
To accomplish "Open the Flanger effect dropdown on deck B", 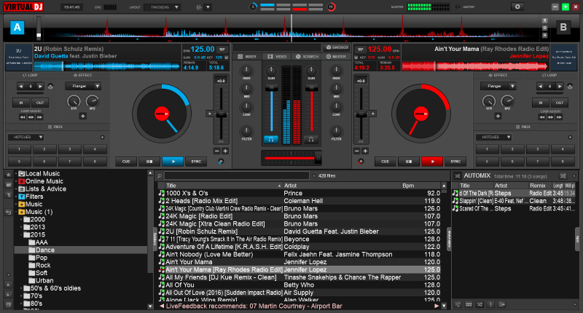I will (x=498, y=86).
